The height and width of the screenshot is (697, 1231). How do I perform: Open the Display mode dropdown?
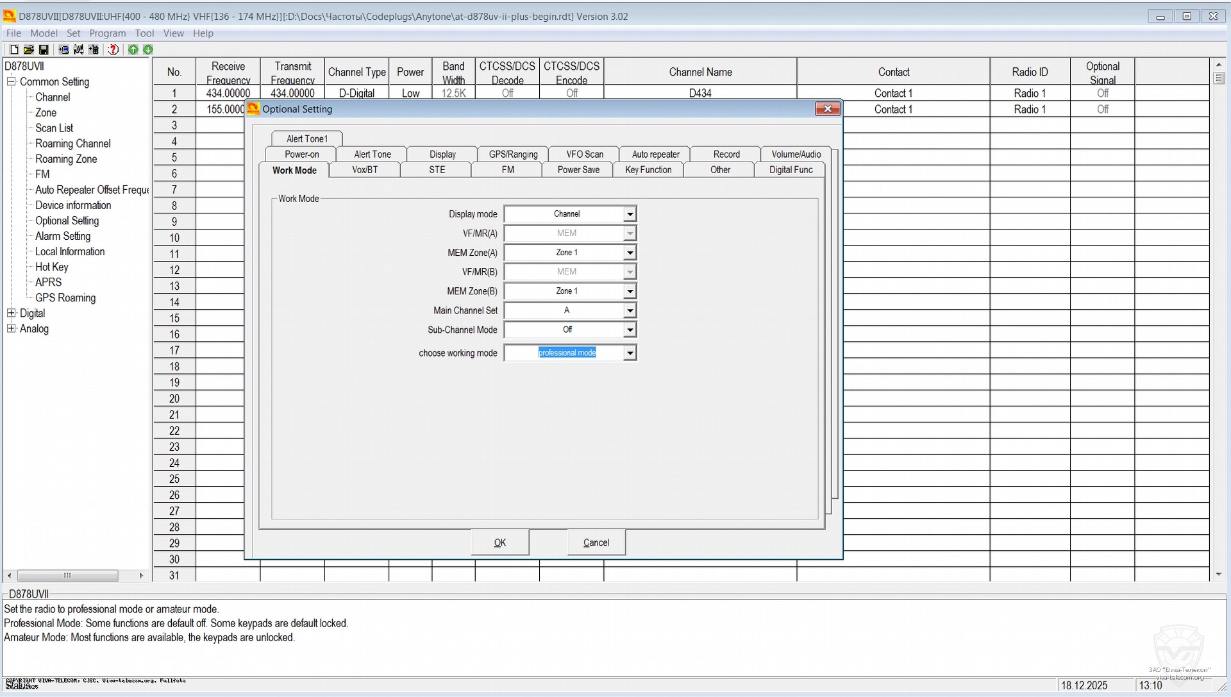tap(630, 214)
